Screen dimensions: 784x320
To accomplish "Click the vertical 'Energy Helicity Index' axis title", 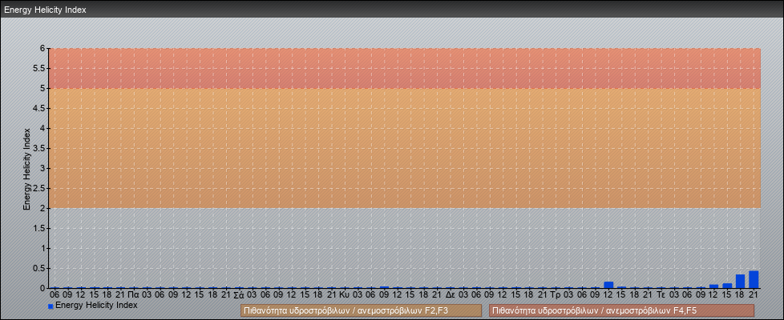I will coord(27,169).
